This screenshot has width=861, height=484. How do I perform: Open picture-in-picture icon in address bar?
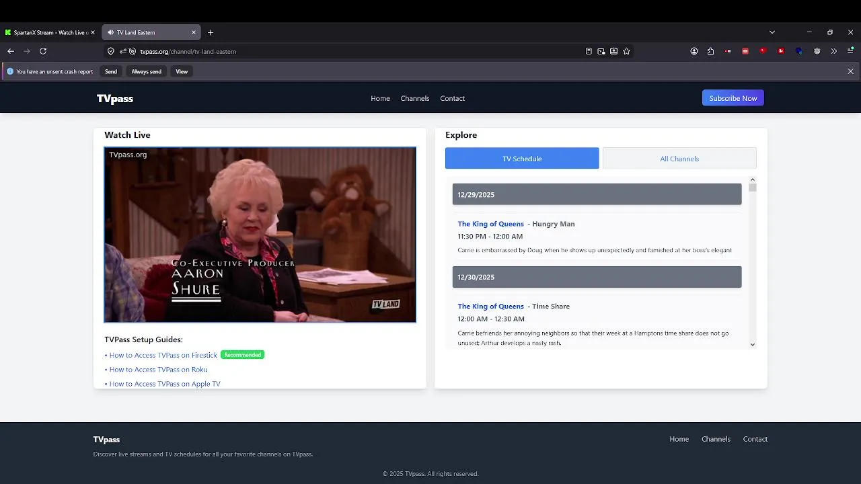coord(601,51)
